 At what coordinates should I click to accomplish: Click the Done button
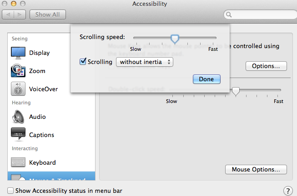pos(206,79)
